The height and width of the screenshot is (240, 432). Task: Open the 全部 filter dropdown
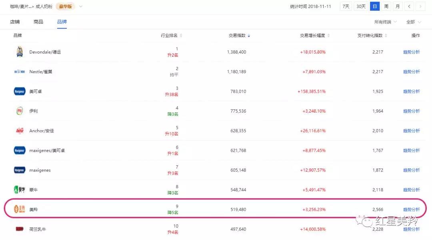(413, 22)
